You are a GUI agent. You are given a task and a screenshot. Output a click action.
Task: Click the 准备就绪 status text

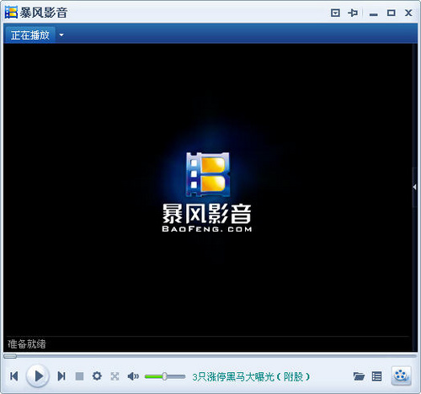pos(27,343)
